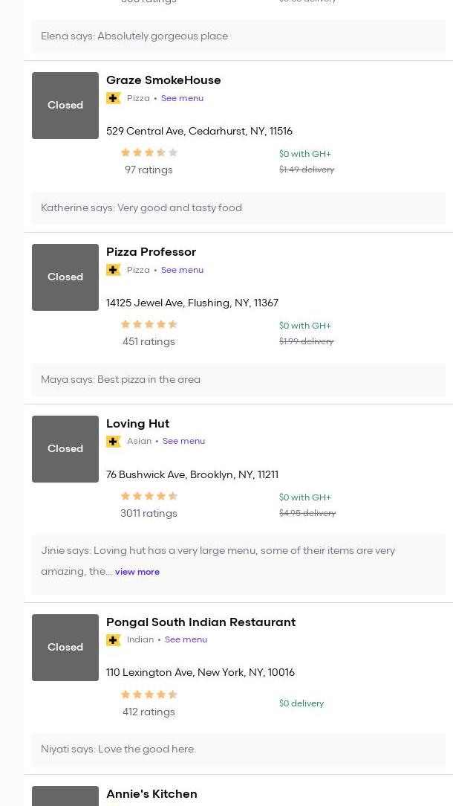Click star rating of Pongal South Indian Restaurant
The image size is (453, 806).
click(149, 694)
